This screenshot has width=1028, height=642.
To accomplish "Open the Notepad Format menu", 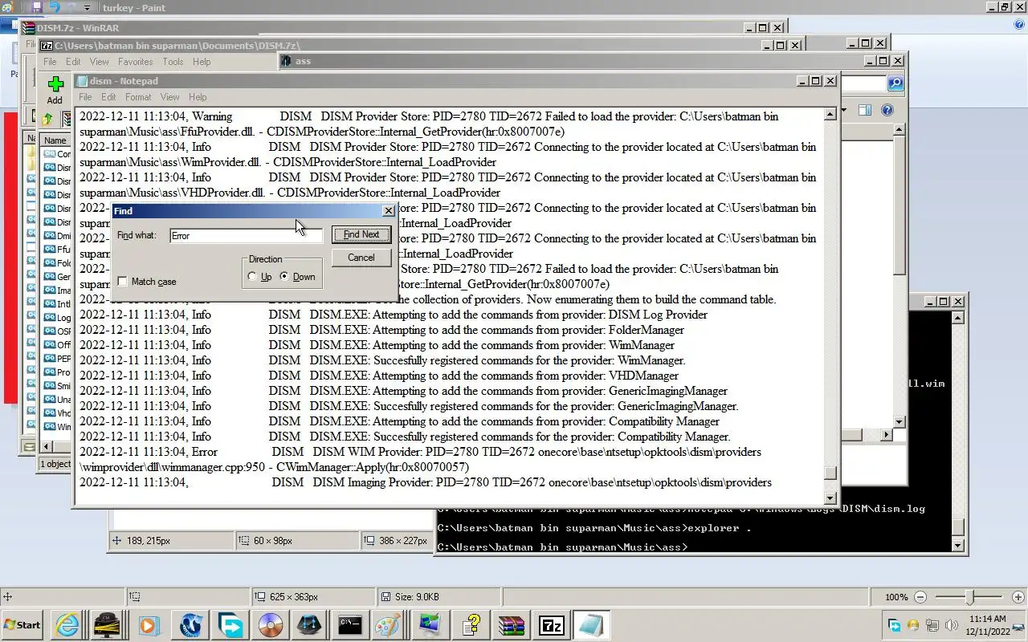I will tap(138, 97).
